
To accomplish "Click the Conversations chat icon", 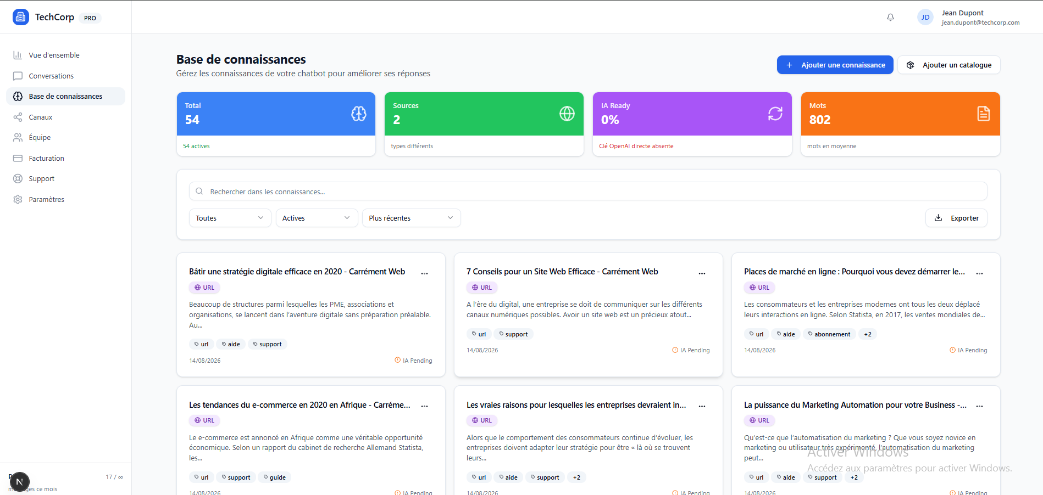I will tap(18, 76).
